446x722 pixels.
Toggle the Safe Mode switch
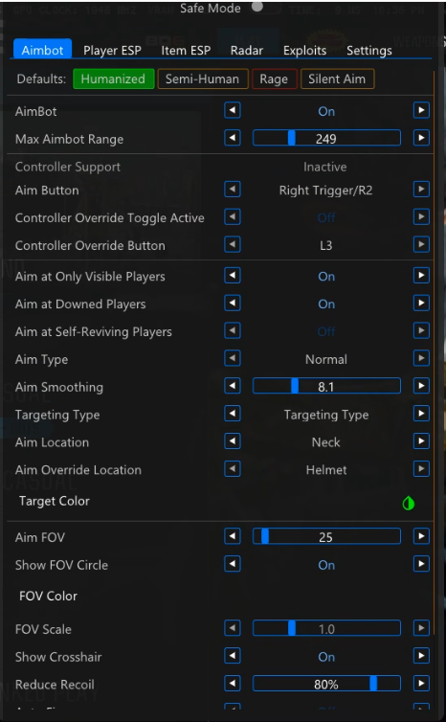coord(257,6)
